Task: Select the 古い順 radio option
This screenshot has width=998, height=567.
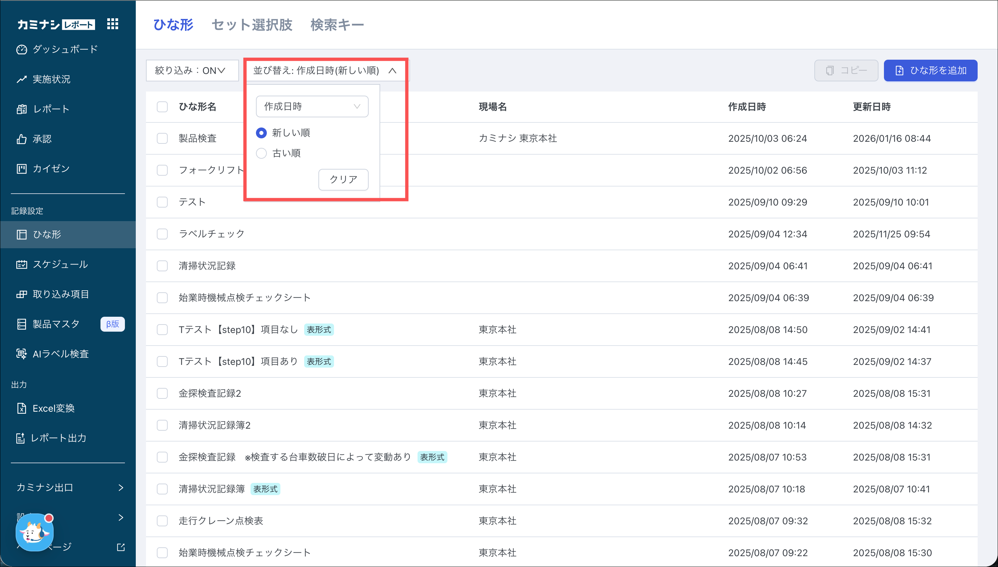Action: point(261,153)
